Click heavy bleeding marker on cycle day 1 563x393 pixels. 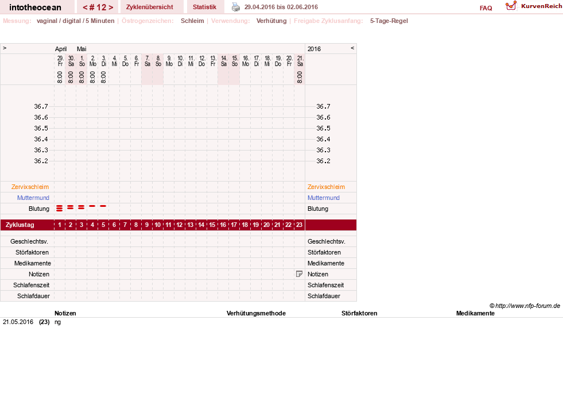pyautogui.click(x=60, y=208)
